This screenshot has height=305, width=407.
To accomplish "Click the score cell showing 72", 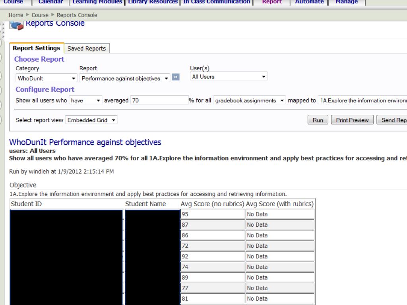I will click(213, 246).
